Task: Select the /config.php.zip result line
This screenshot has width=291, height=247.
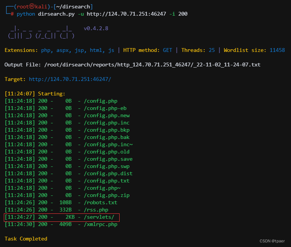Action: [67, 195]
